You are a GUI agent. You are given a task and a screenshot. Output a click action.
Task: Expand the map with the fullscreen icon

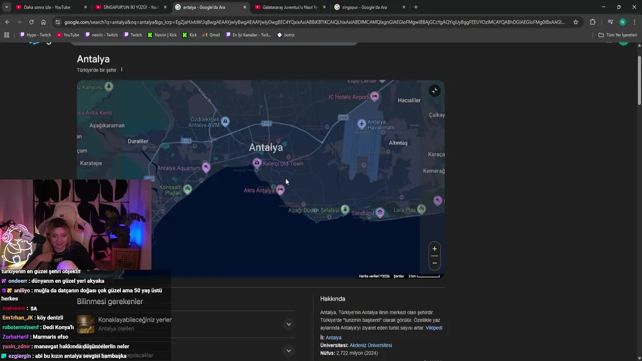click(434, 90)
